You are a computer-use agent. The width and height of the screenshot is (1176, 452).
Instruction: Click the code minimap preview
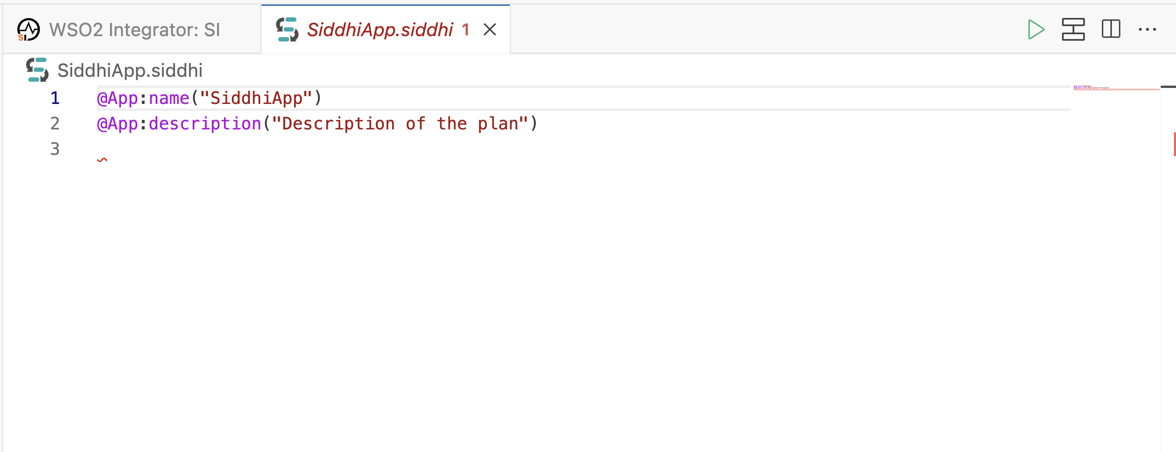point(1116,87)
